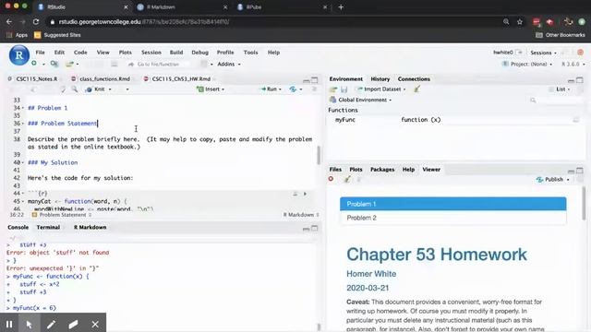Click the save workspace icon in Environment

[x=344, y=89]
